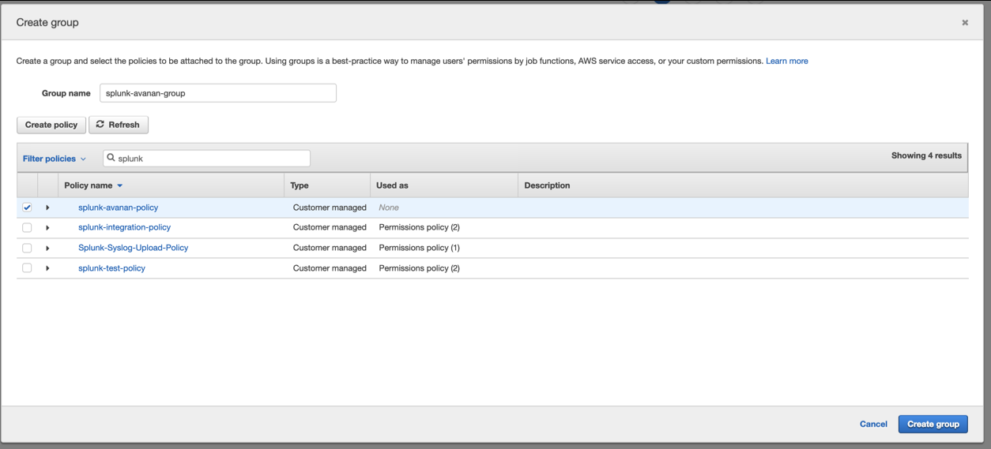
Task: Edit the Group name field
Action: pos(218,93)
